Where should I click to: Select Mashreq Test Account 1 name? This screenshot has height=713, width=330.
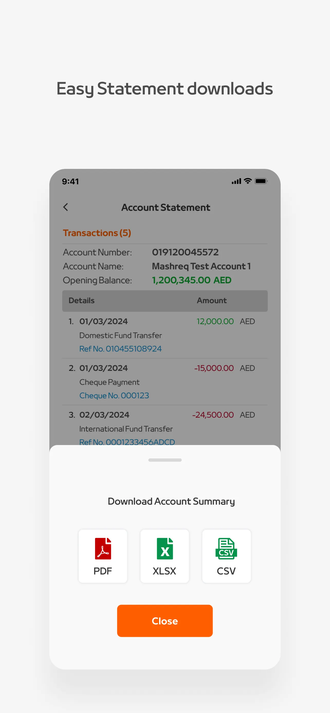click(201, 266)
